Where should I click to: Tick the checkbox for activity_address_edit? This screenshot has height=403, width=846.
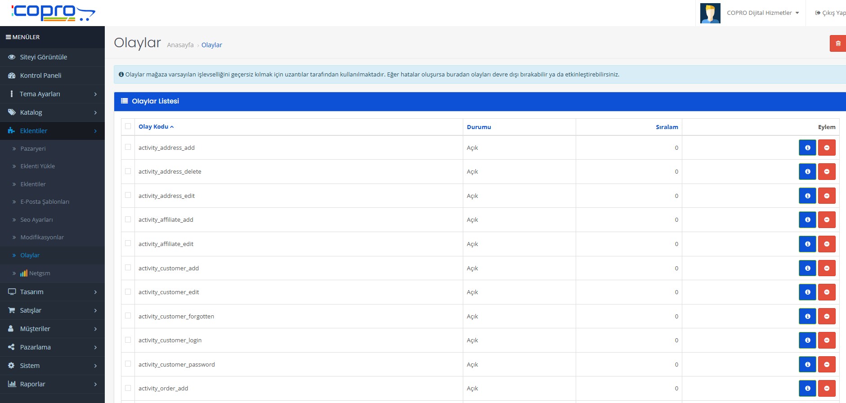point(128,195)
